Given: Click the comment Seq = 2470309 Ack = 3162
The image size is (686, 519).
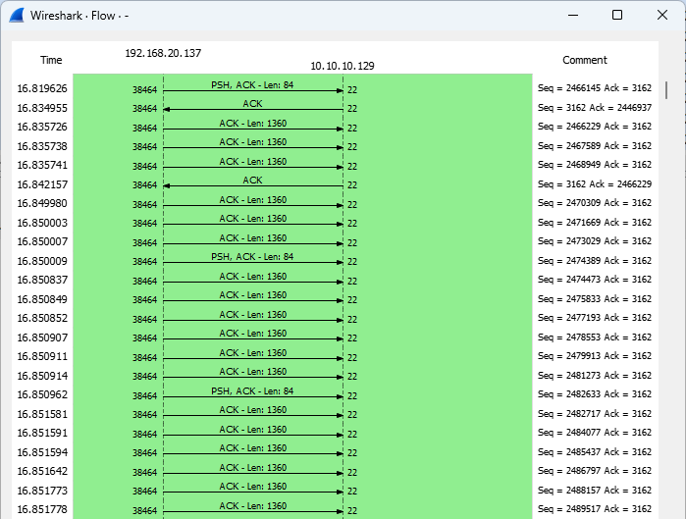Looking at the screenshot, I should coord(595,203).
